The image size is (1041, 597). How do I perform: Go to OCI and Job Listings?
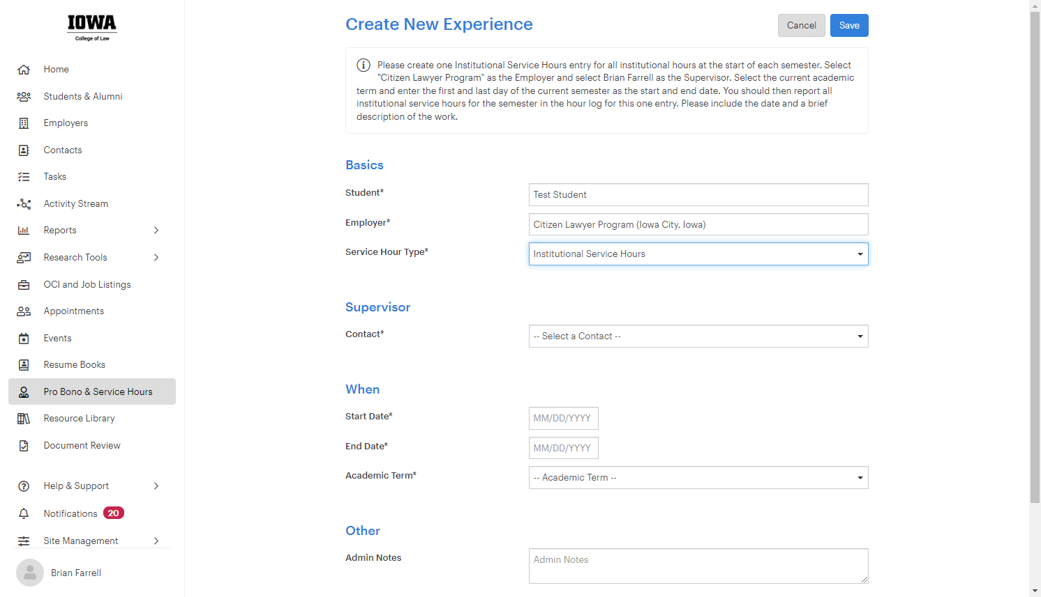[87, 285]
